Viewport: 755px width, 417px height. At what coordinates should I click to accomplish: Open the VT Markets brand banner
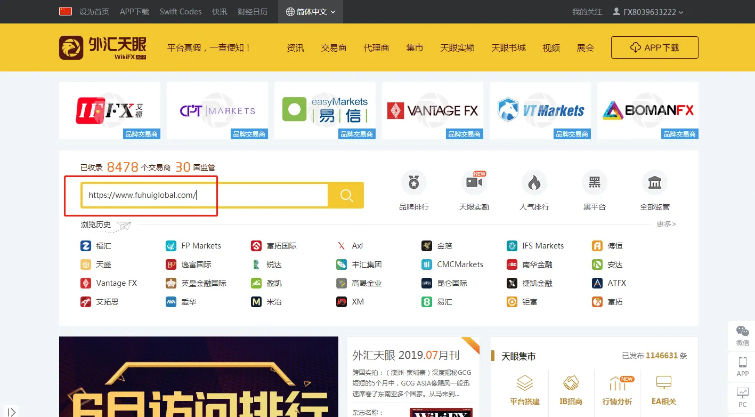tap(540, 110)
